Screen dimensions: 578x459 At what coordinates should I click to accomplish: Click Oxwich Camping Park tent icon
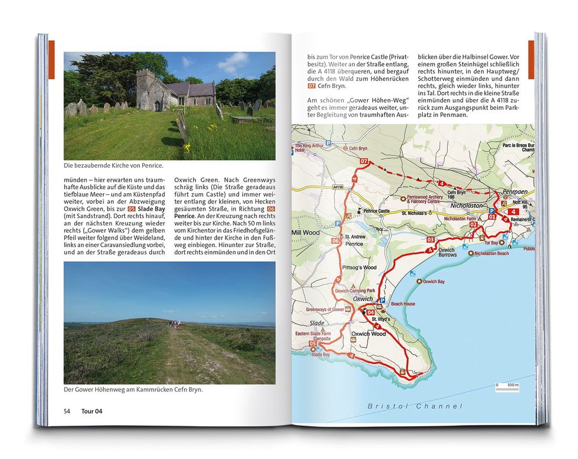tap(353, 286)
